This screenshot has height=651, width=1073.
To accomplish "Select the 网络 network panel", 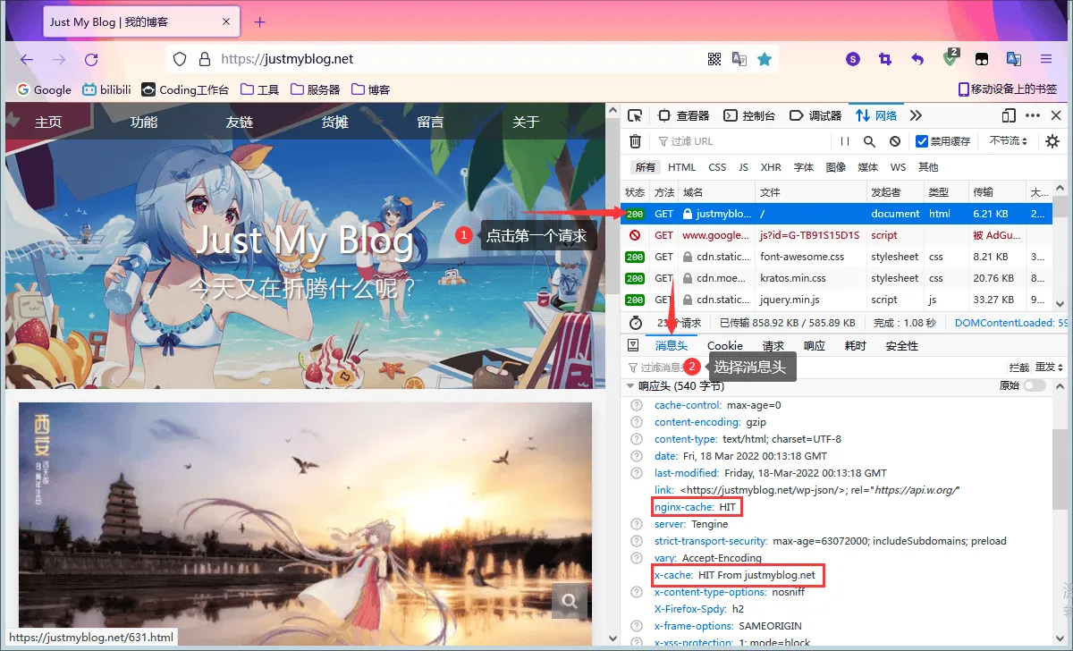I will click(876, 115).
